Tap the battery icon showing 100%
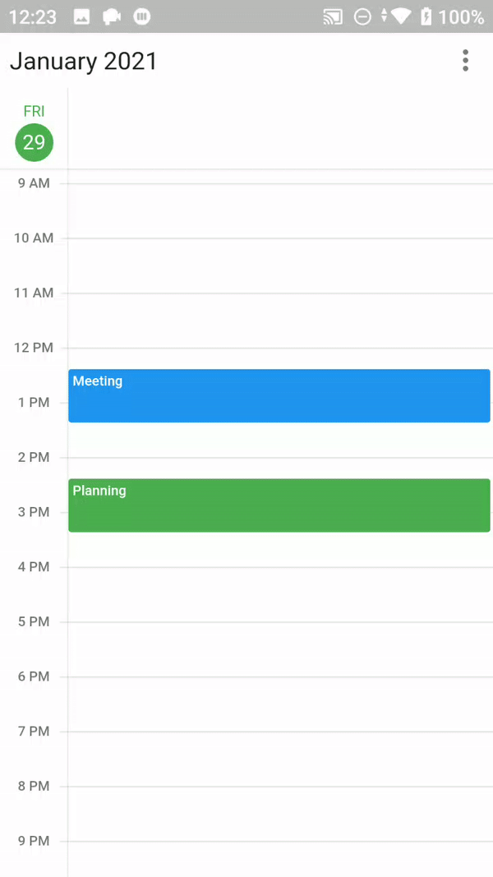Image resolution: width=493 pixels, height=877 pixels. pos(435,16)
